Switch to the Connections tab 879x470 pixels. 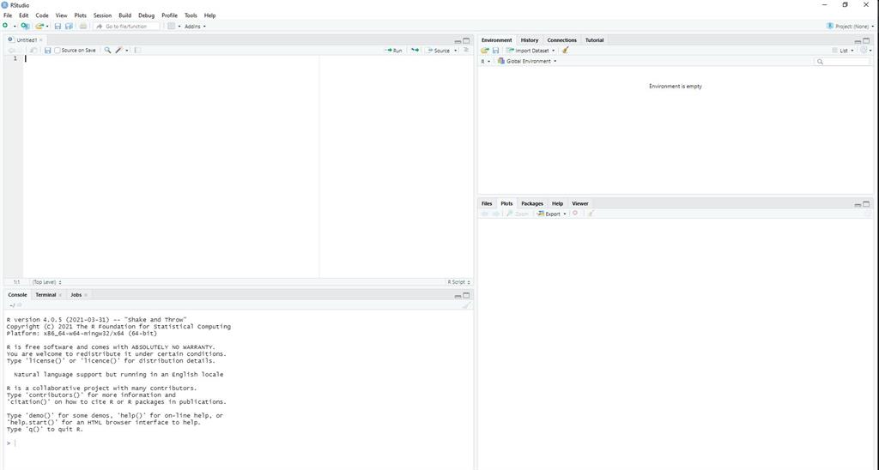coord(561,40)
